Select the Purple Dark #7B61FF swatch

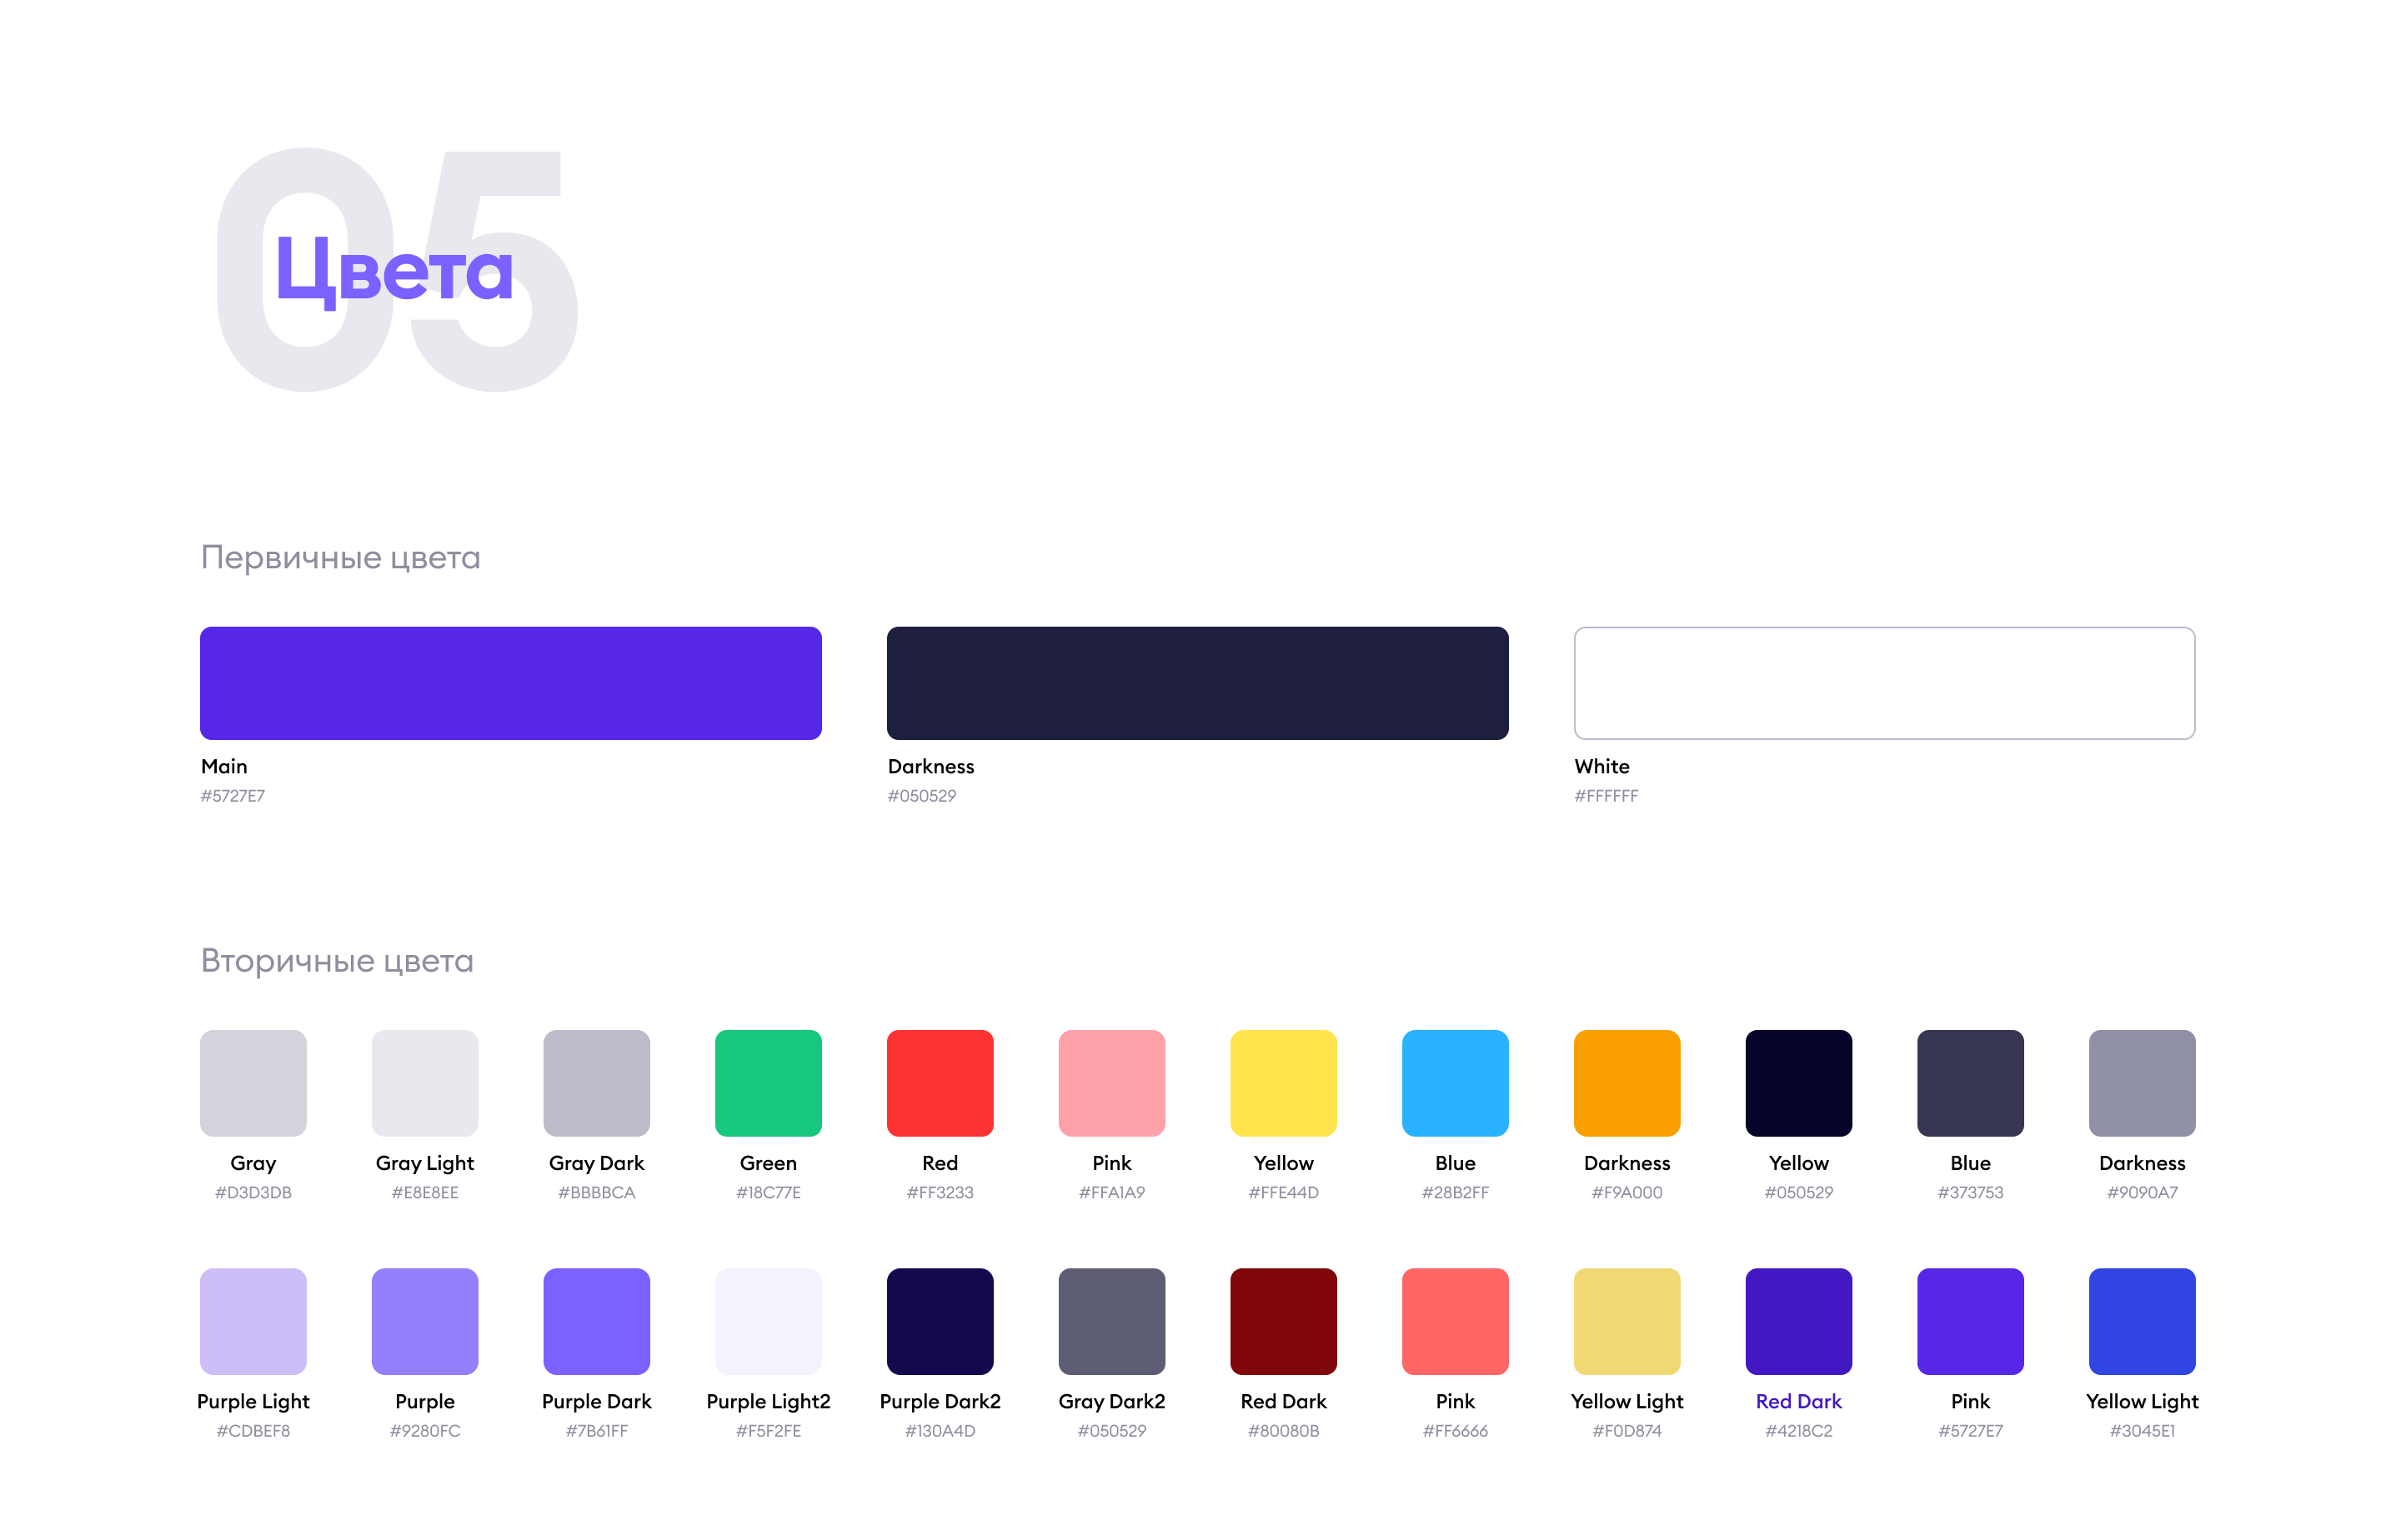tap(596, 1321)
